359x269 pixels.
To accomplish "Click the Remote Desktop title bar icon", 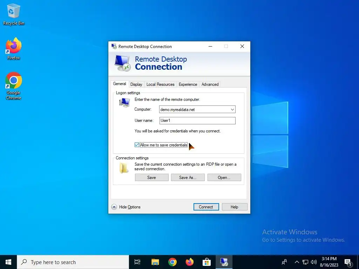I will pyautogui.click(x=114, y=46).
